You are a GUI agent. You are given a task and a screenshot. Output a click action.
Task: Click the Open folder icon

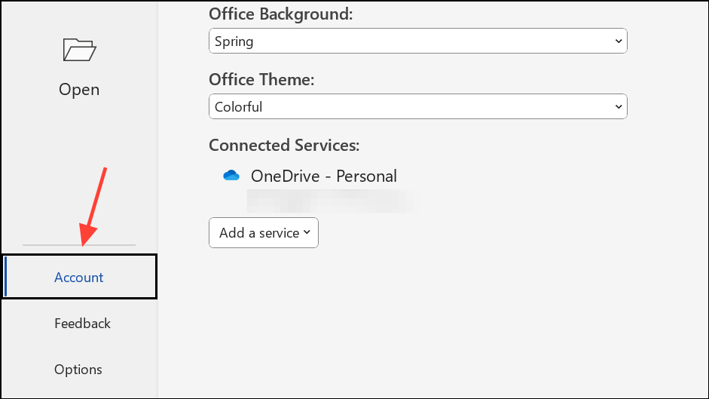click(x=79, y=51)
